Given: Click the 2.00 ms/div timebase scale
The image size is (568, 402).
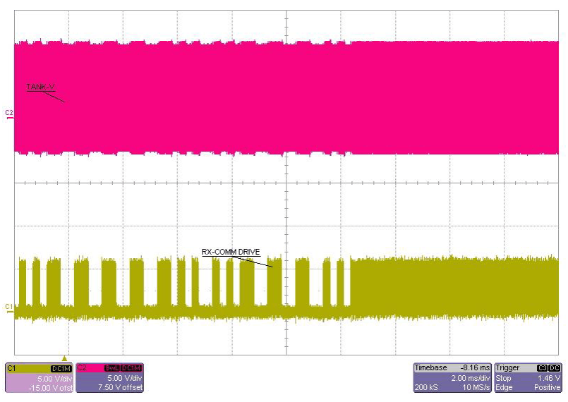Looking at the screenshot, I should point(471,378).
